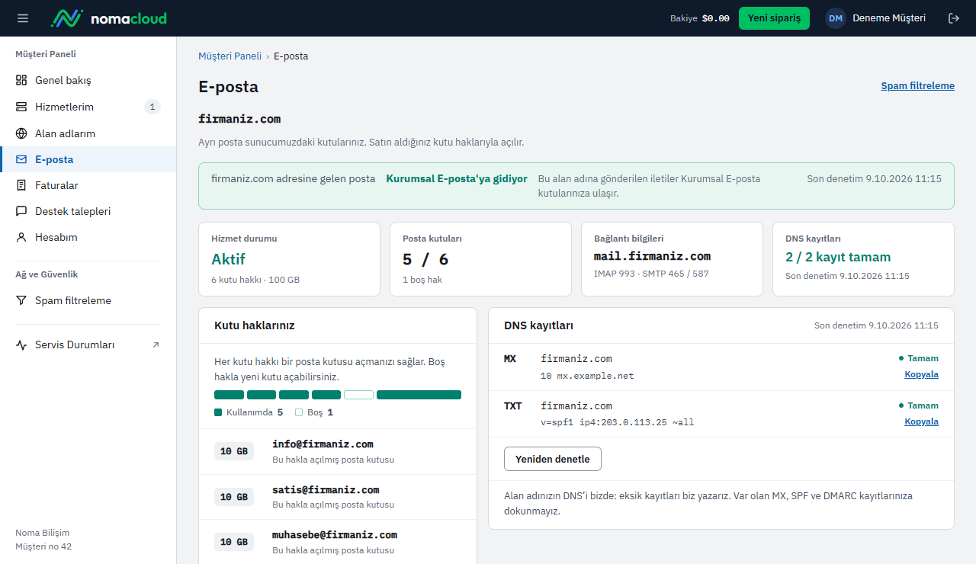The height and width of the screenshot is (564, 976).
Task: Click the Alan adlarım globe icon
Action: click(21, 133)
